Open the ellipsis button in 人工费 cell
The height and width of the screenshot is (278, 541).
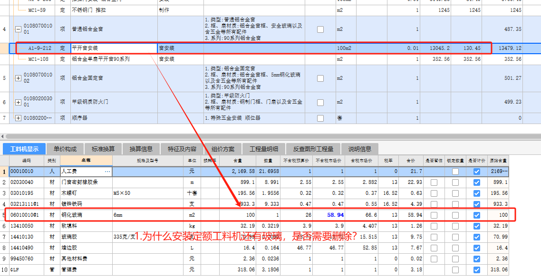tap(107, 171)
